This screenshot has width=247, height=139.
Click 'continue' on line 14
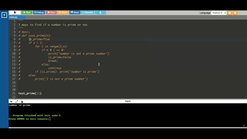click(55, 68)
